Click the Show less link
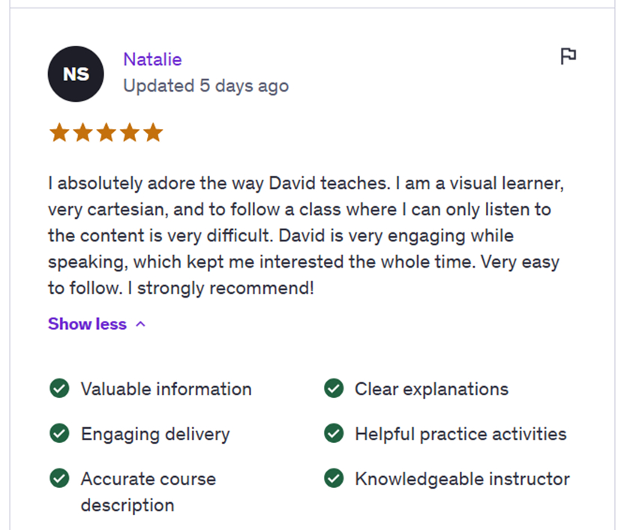 click(87, 324)
